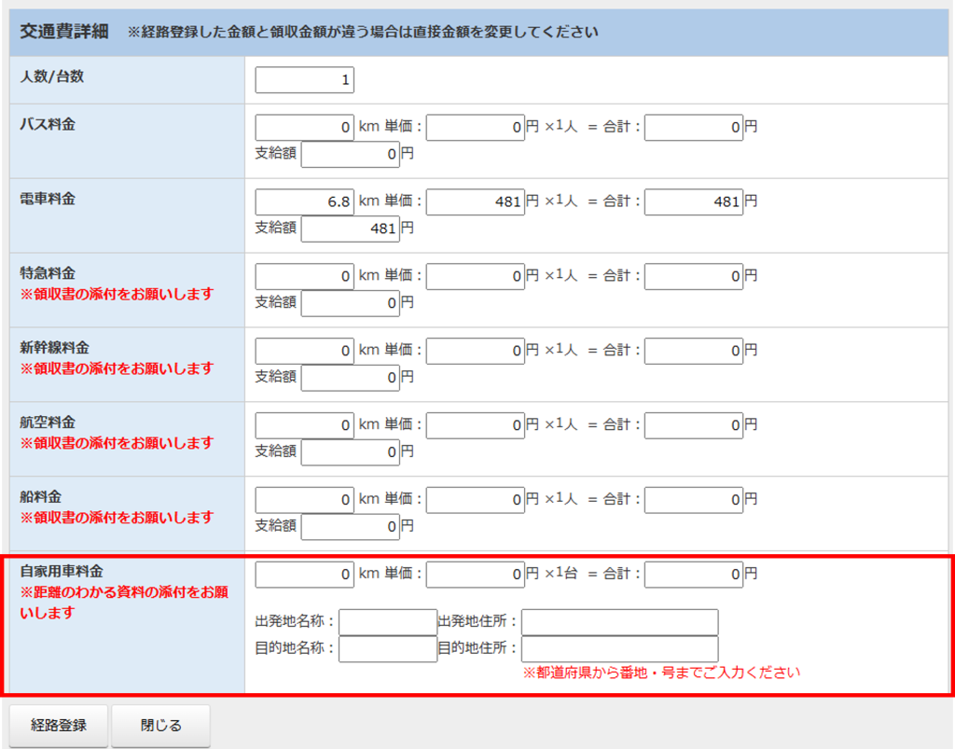Screen dimensions: 955x749
Task: Click the 特急料金 支給額 field
Action: pyautogui.click(x=351, y=303)
